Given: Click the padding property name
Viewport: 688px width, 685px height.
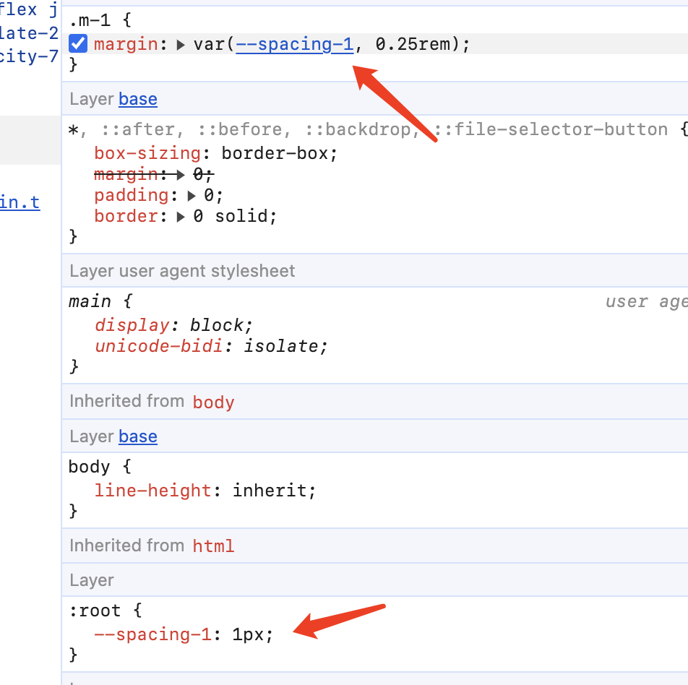Looking at the screenshot, I should click(132, 195).
